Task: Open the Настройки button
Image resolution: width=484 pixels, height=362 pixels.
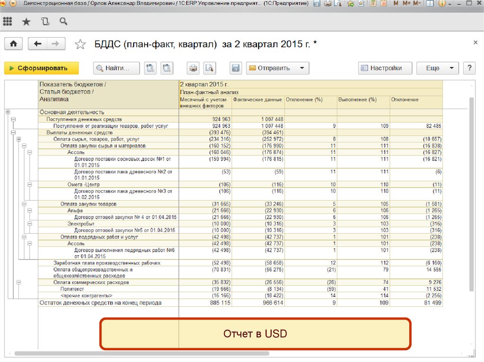Action: [385, 68]
